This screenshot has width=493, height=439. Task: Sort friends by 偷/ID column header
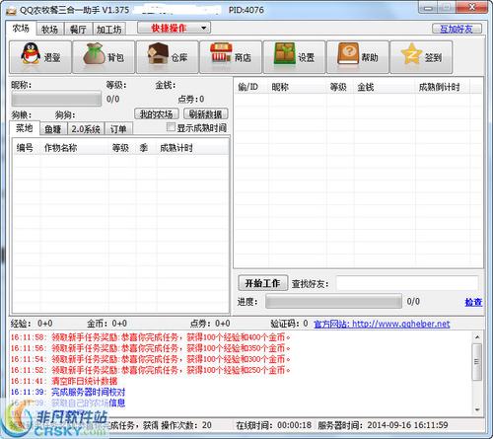pyautogui.click(x=251, y=87)
